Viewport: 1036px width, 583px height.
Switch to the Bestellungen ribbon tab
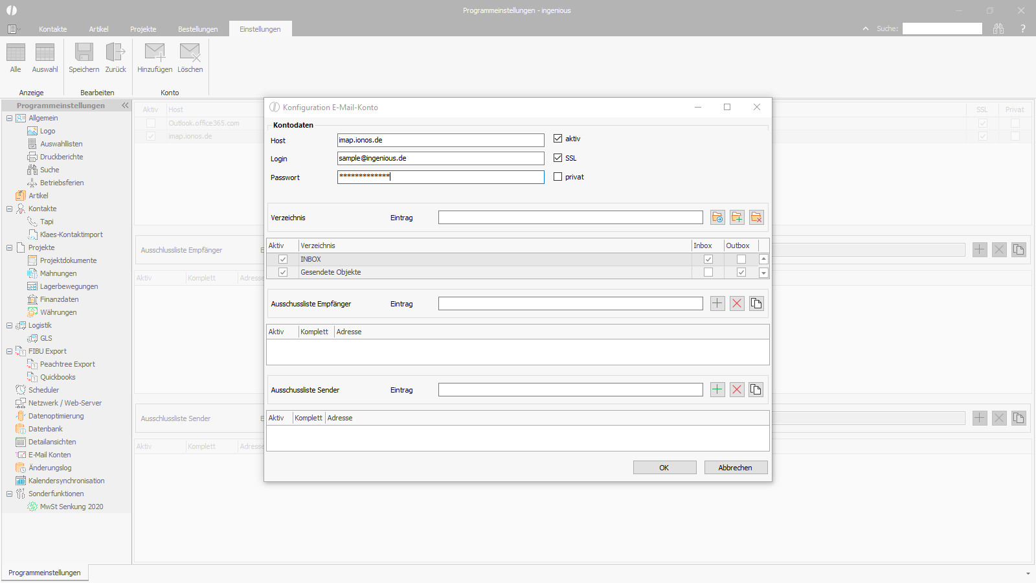coord(198,29)
